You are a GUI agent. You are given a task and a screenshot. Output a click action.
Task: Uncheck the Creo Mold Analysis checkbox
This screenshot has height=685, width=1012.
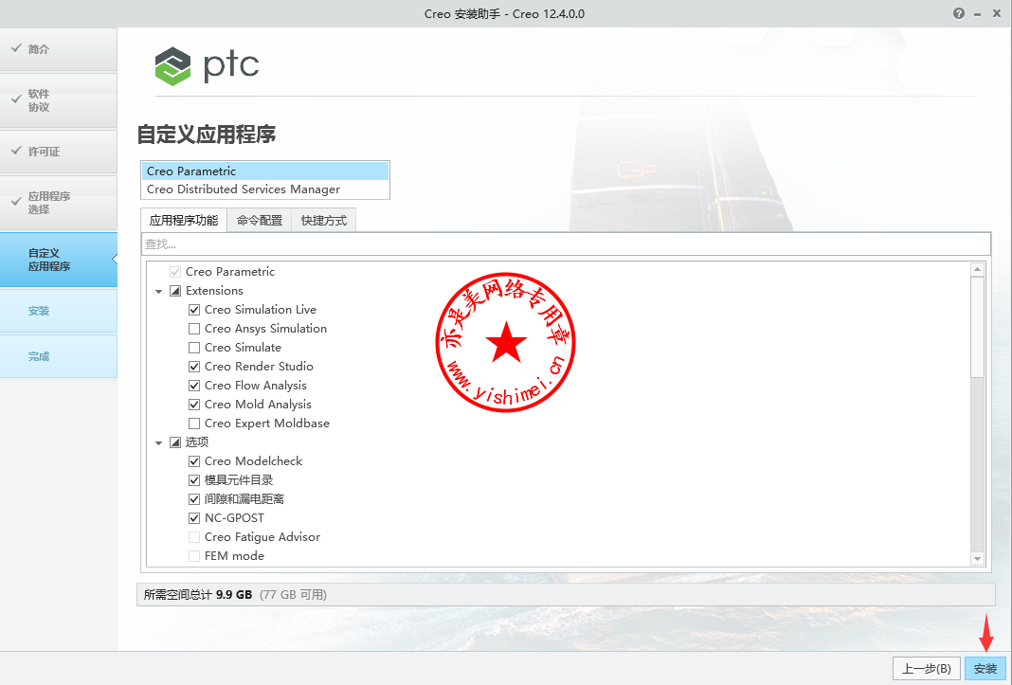193,405
